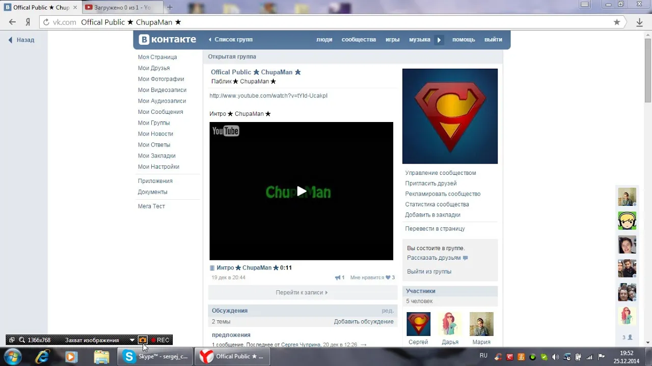Open the file explorer taskbar icon
This screenshot has width=652, height=366.
pos(101,356)
